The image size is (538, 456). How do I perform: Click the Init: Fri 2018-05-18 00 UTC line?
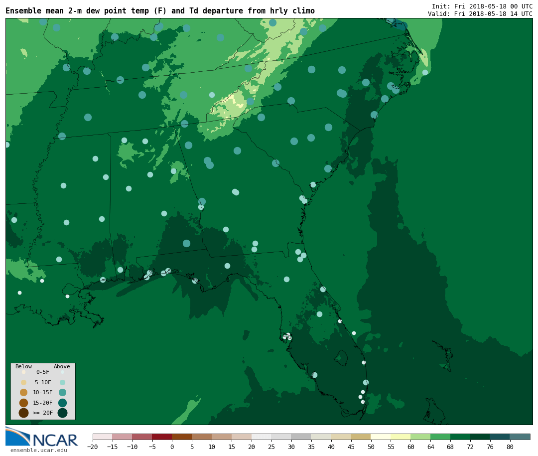[x=482, y=6]
